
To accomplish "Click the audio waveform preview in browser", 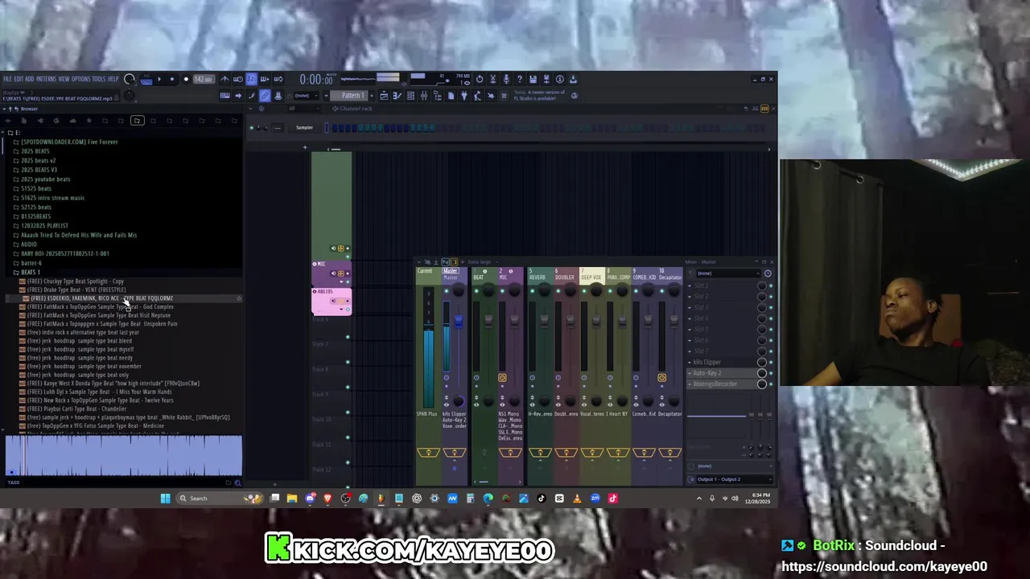I will [x=123, y=455].
